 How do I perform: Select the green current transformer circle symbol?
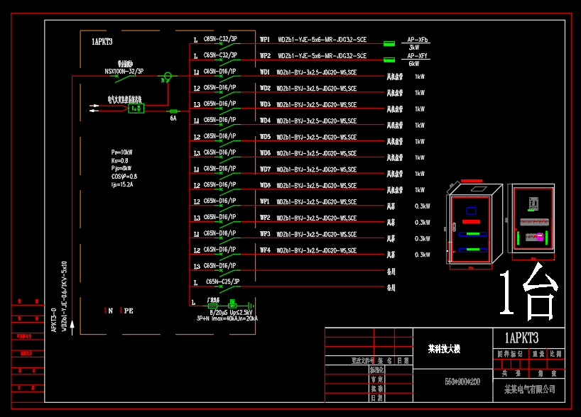168,76
